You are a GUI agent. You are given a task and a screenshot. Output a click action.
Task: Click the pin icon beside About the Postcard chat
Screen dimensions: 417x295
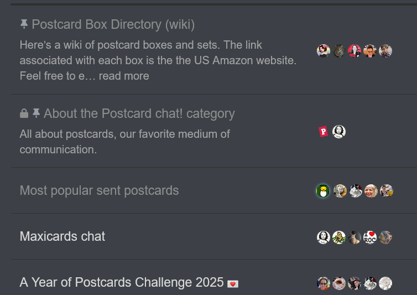click(x=36, y=113)
